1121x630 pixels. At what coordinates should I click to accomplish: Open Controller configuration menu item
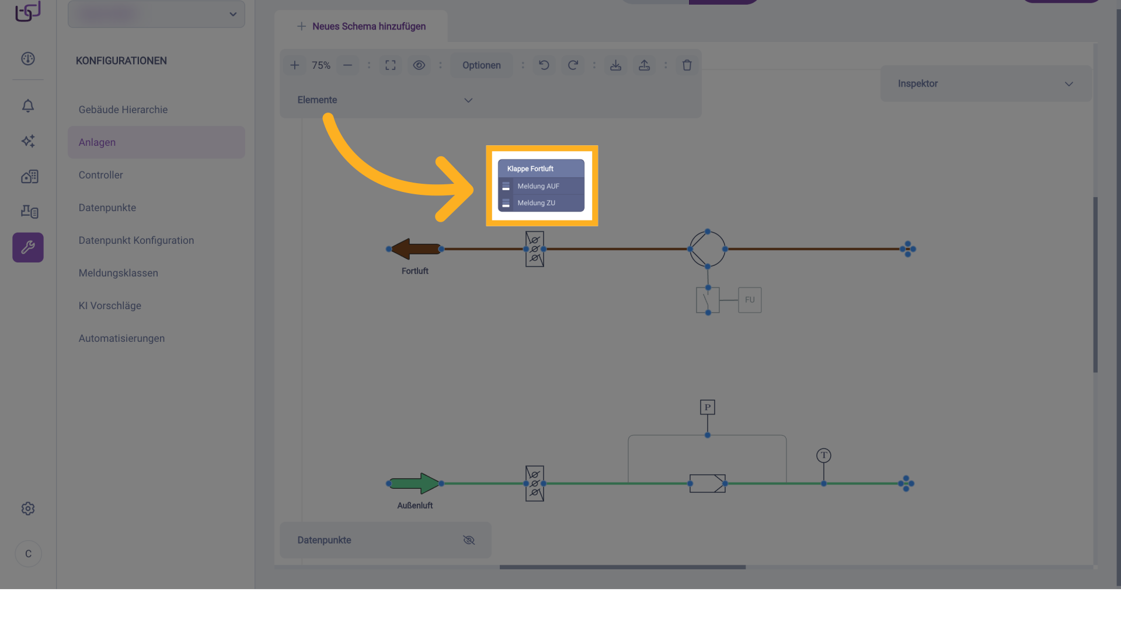coord(101,175)
